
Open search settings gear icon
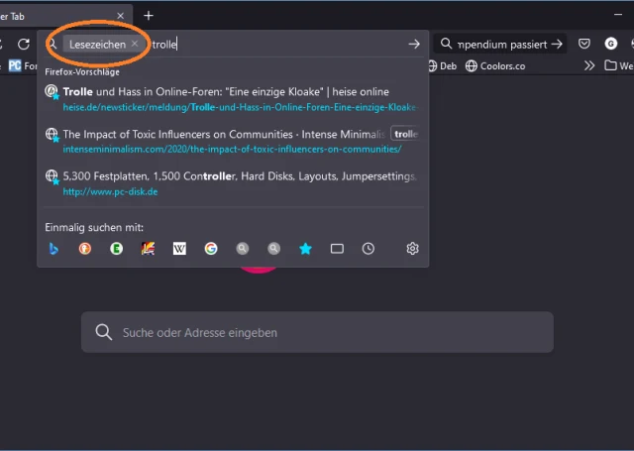pos(412,249)
